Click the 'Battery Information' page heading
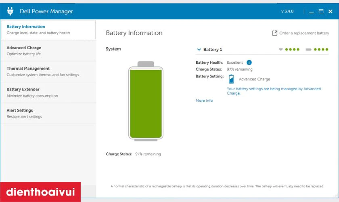 pyautogui.click(x=134, y=33)
